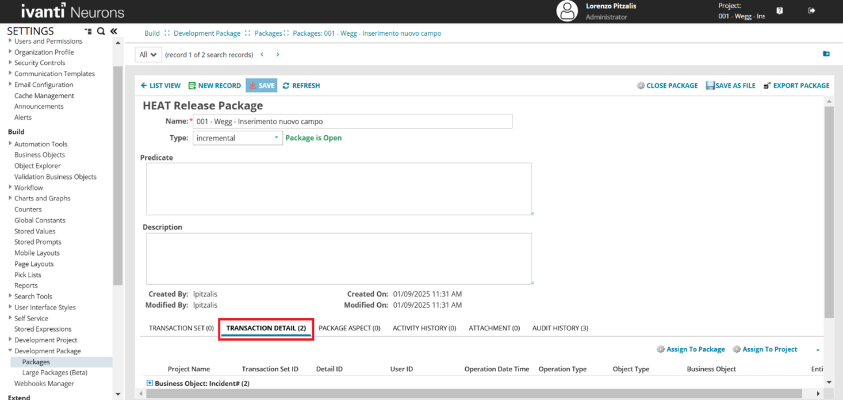Image resolution: width=843 pixels, height=400 pixels.
Task: Click the sidebar scroll down arrow
Action: click(x=118, y=395)
